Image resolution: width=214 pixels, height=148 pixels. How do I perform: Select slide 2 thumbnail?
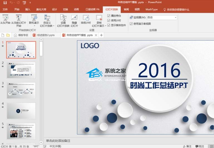click(x=21, y=70)
